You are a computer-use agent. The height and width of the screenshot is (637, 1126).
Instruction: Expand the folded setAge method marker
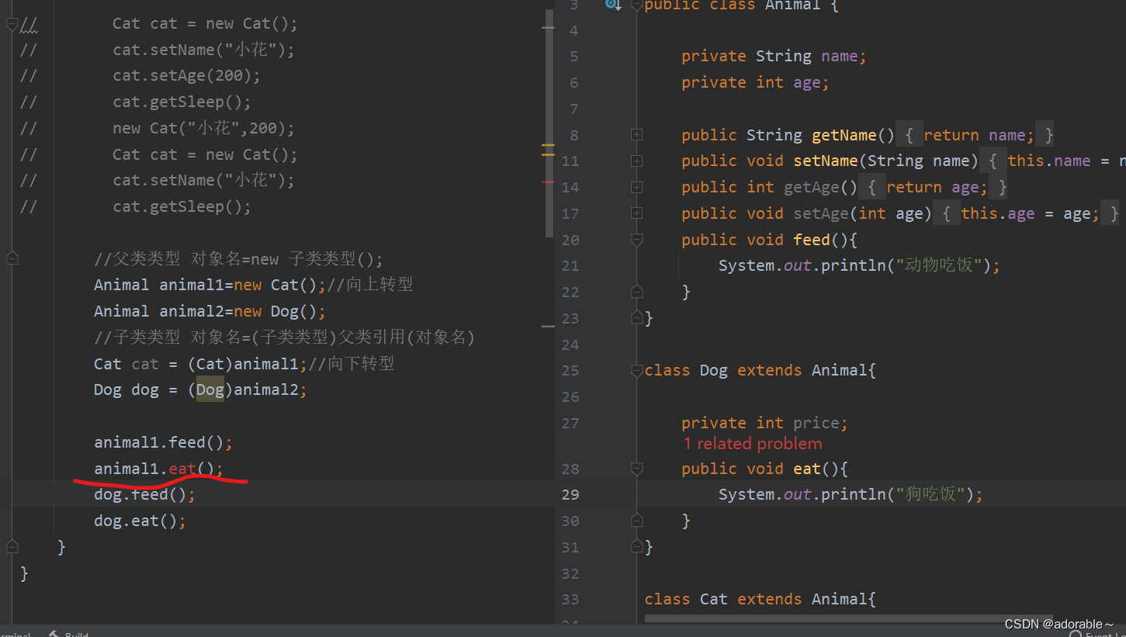[637, 213]
